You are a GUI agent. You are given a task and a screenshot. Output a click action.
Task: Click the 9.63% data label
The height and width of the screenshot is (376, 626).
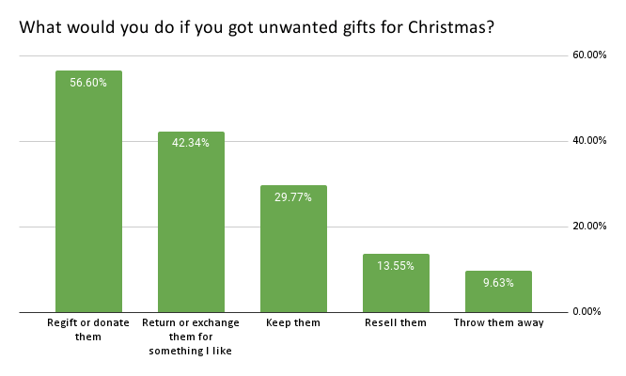pyautogui.click(x=498, y=283)
